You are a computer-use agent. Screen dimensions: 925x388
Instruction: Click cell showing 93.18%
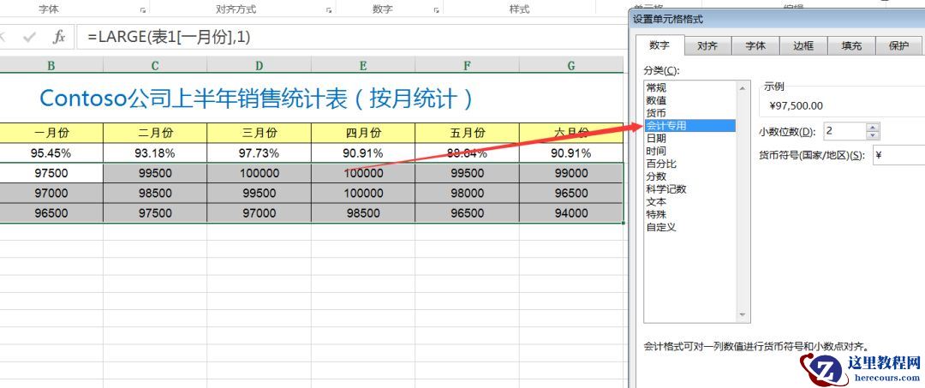pos(155,153)
